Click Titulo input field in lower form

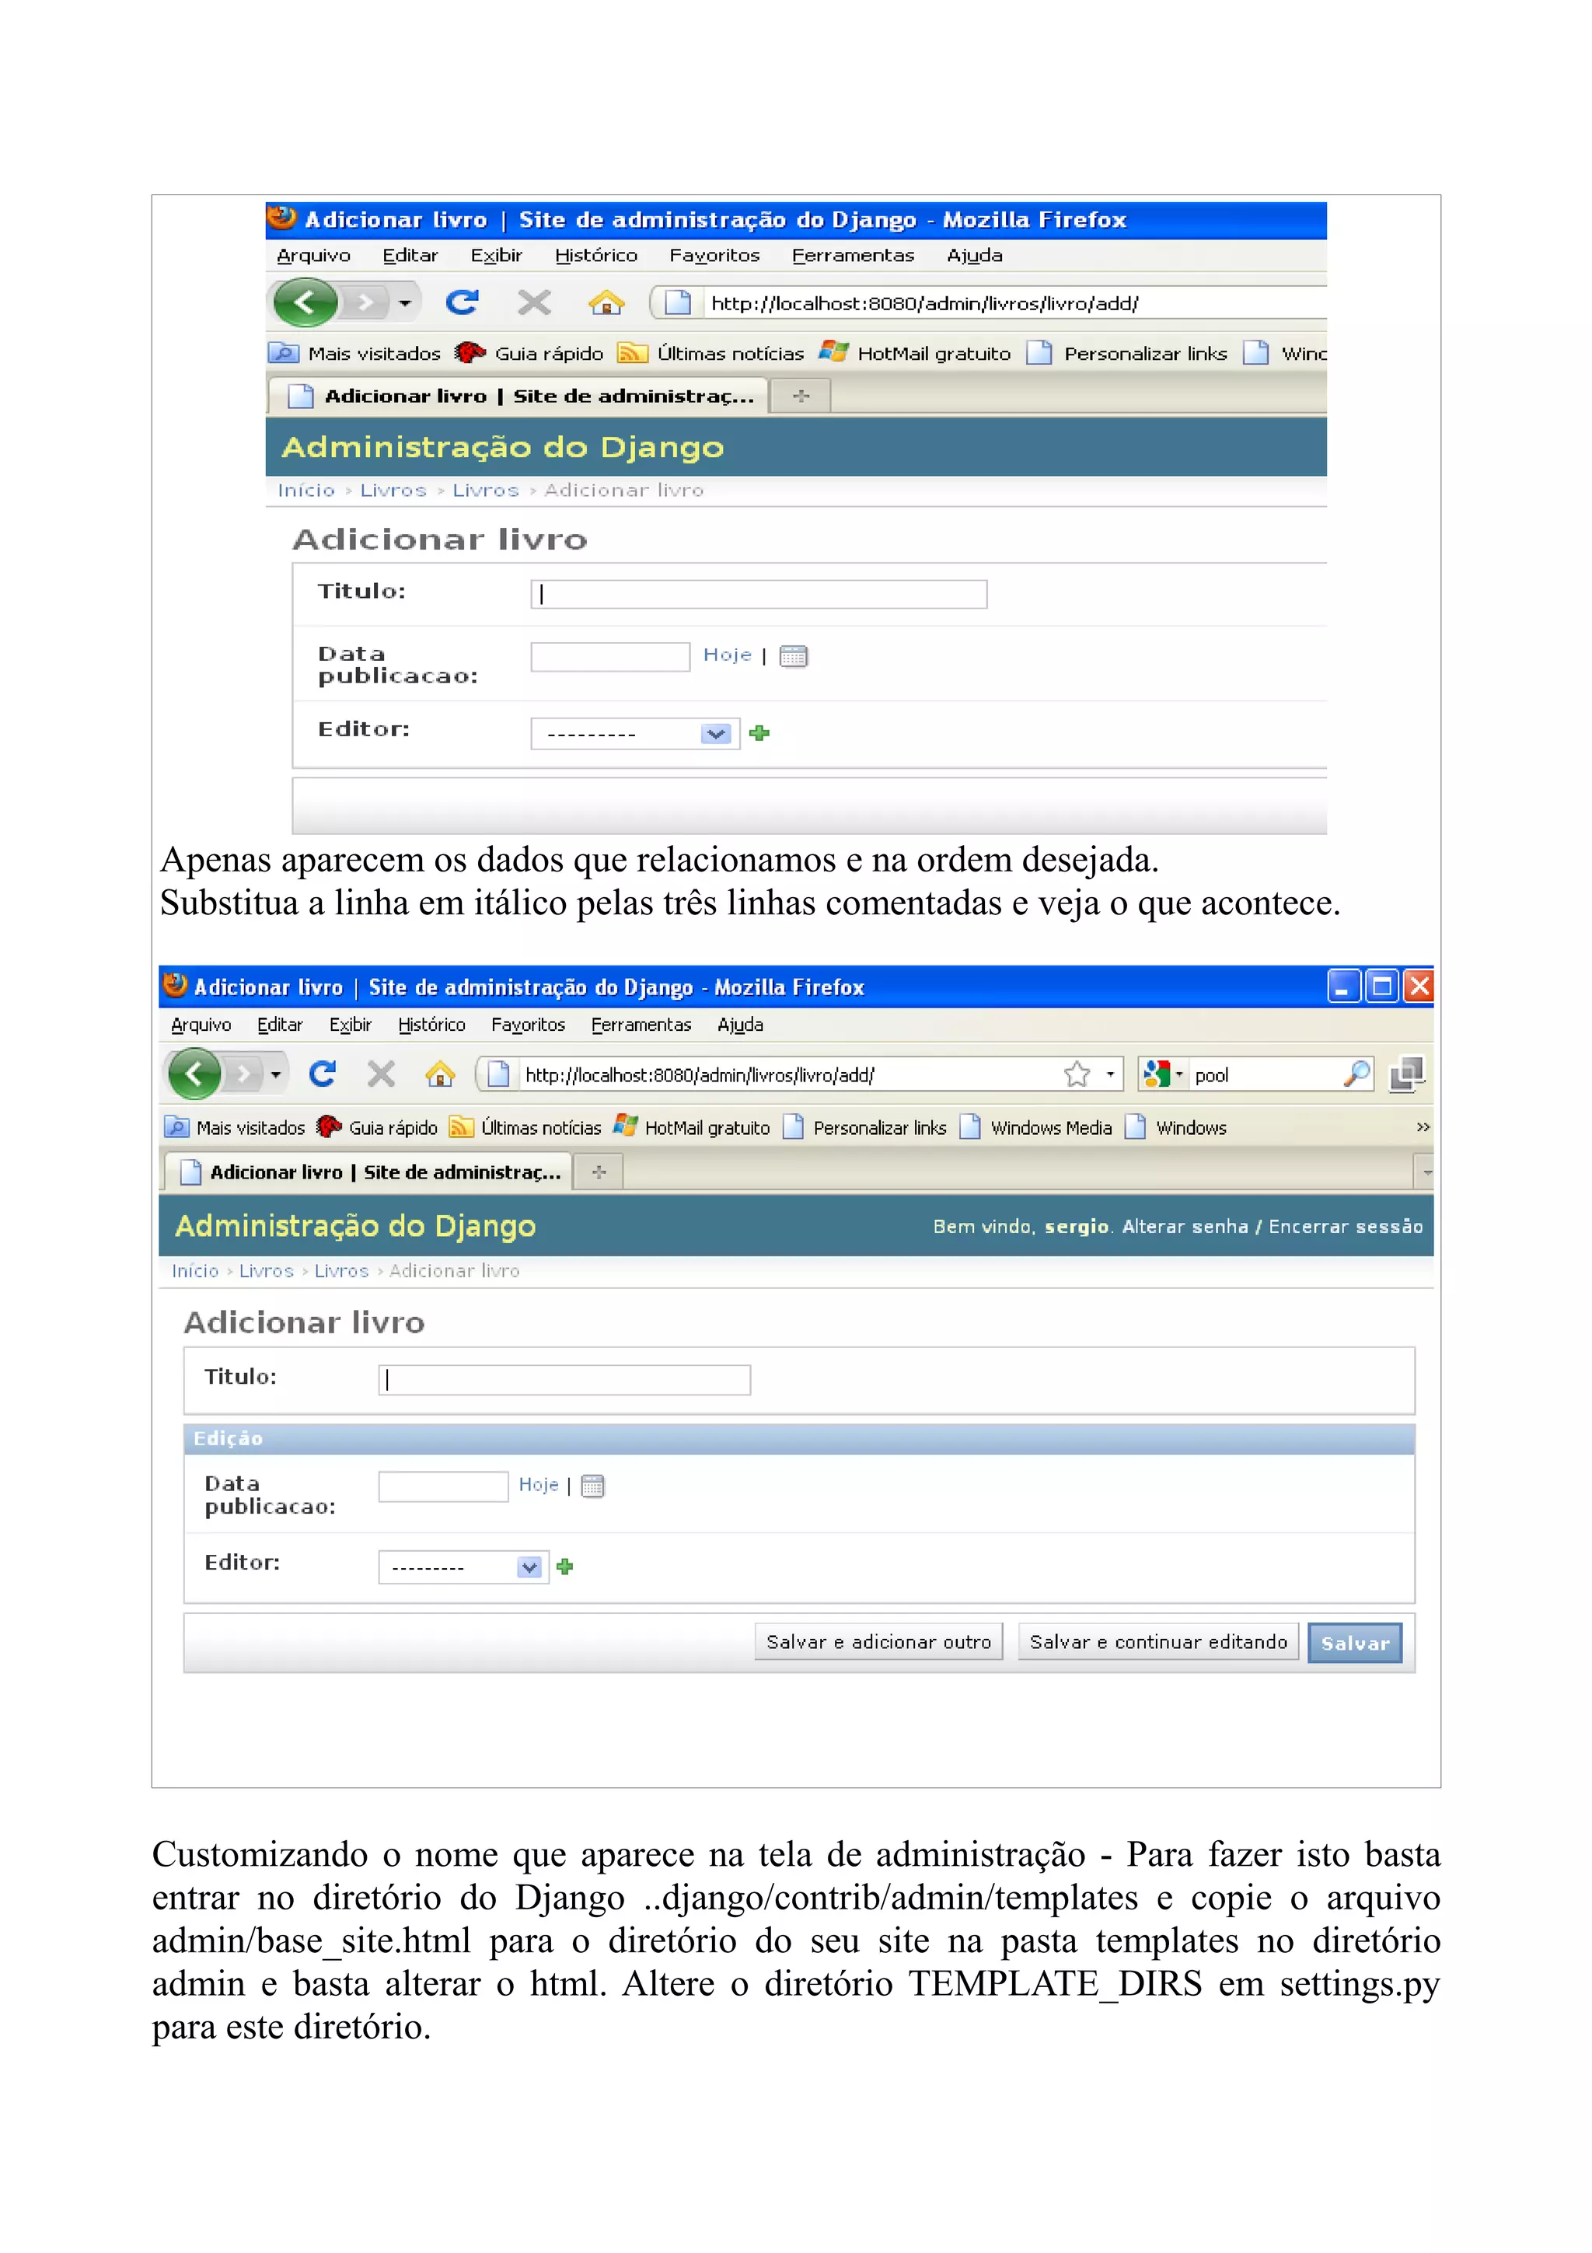click(564, 1380)
